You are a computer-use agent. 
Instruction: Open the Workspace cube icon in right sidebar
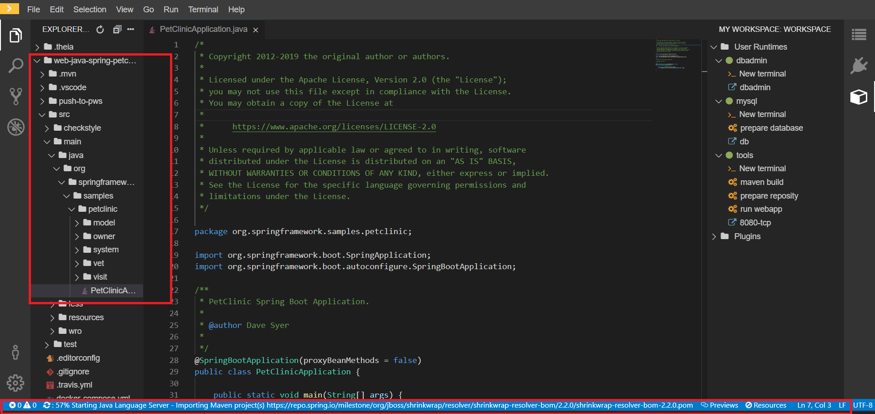[859, 97]
